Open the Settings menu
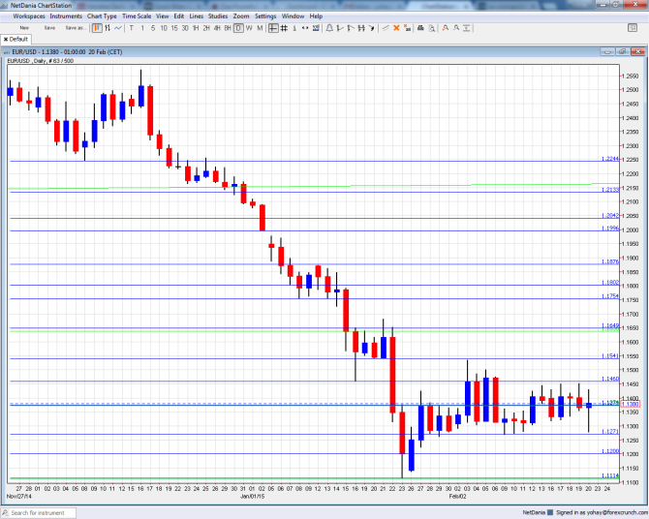Screen dimensions: 649x519 click(265, 16)
